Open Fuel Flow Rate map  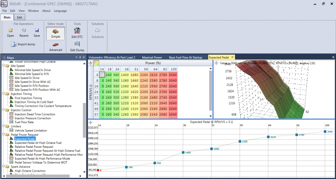tap(24, 122)
